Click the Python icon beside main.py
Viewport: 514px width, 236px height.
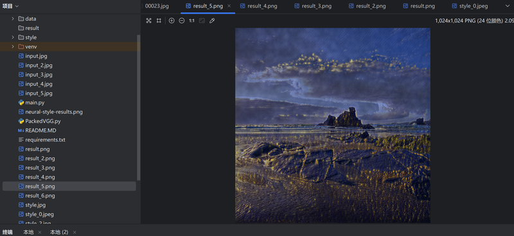pyautogui.click(x=21, y=102)
